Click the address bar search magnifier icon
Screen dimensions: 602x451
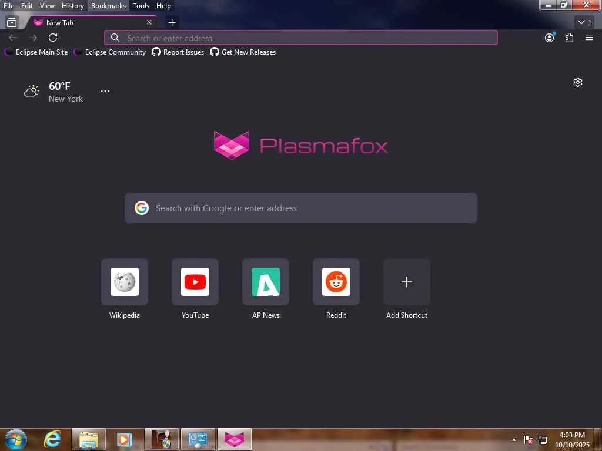(x=115, y=38)
